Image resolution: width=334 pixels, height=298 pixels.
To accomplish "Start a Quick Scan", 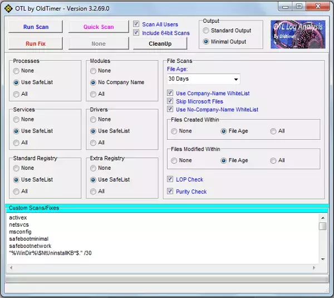I will [99, 27].
